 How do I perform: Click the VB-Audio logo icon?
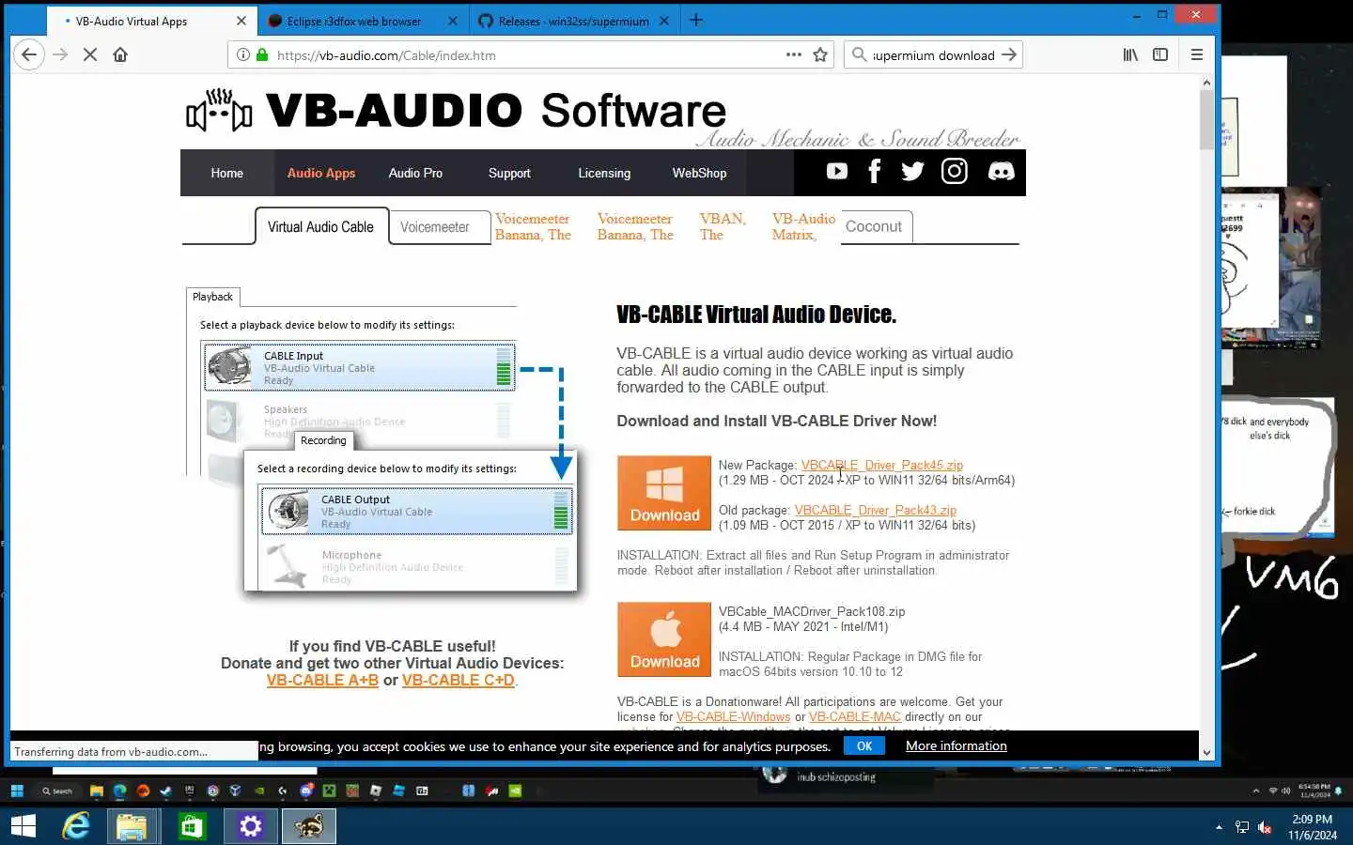pyautogui.click(x=219, y=111)
